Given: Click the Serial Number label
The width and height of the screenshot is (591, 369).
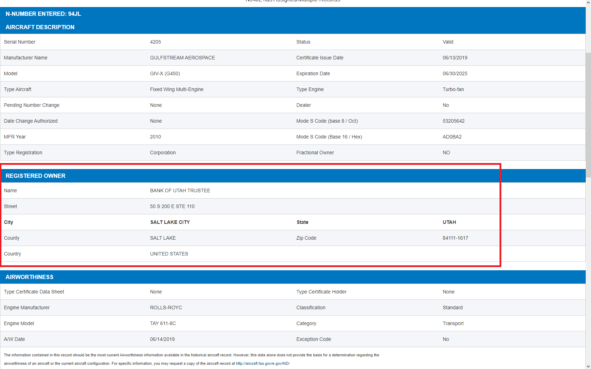Looking at the screenshot, I should click(20, 42).
